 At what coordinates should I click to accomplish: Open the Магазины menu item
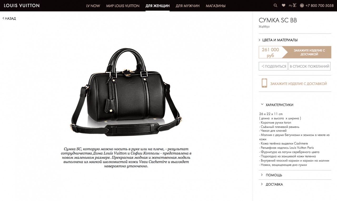pyautogui.click(x=216, y=6)
